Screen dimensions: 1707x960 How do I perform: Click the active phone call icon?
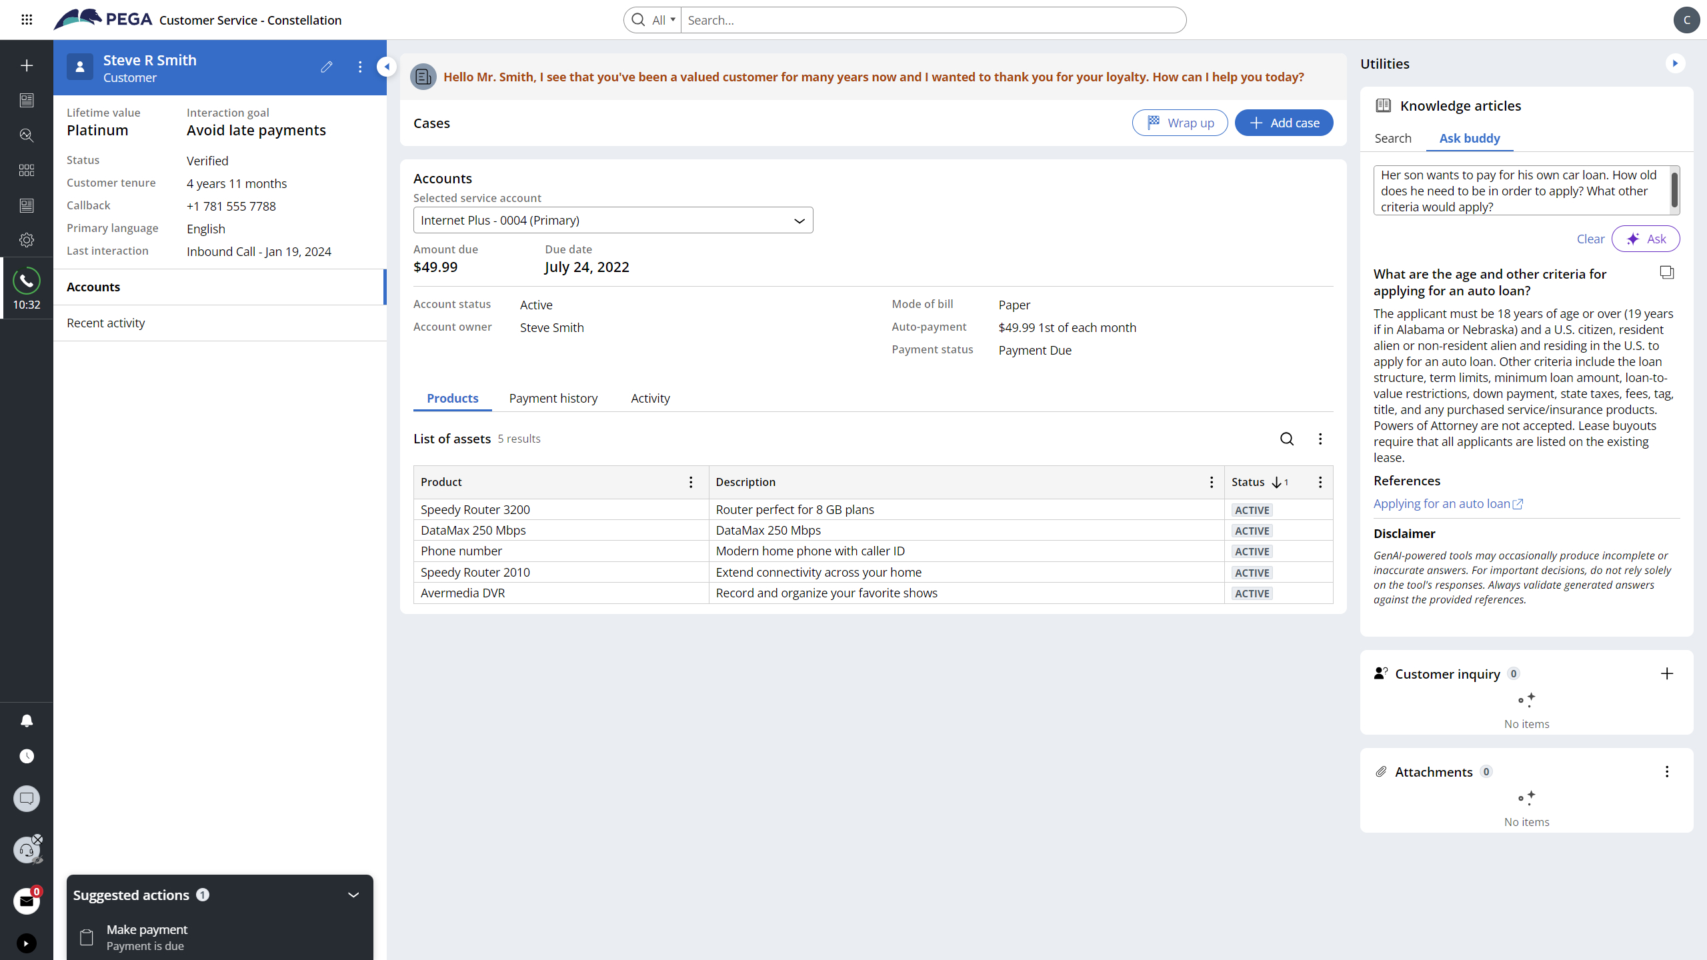click(x=27, y=281)
